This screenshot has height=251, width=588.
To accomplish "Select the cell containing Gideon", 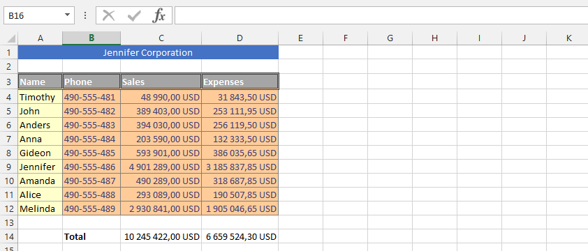I will coord(40,153).
